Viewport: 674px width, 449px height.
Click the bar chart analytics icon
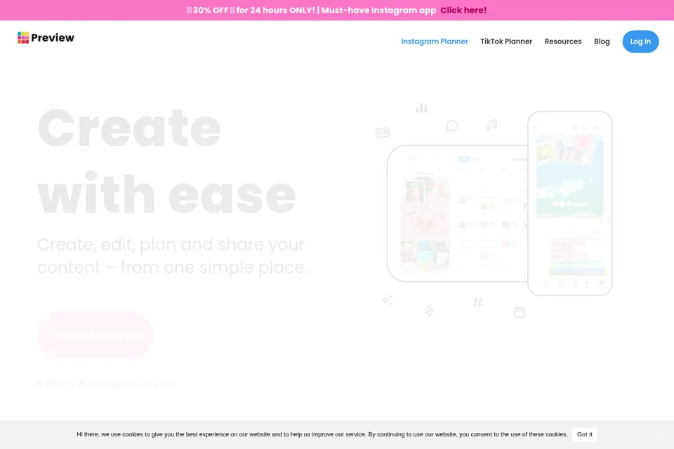pos(421,108)
